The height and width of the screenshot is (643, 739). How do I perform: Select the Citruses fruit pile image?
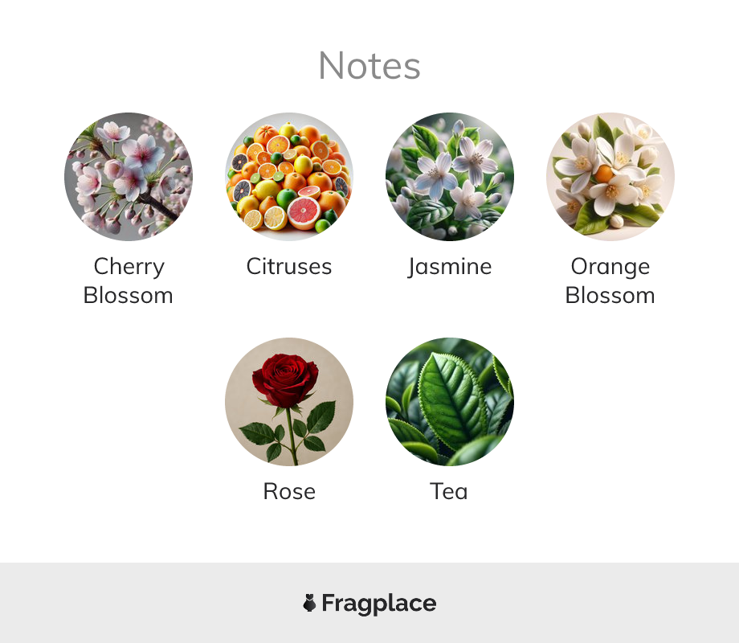click(289, 177)
